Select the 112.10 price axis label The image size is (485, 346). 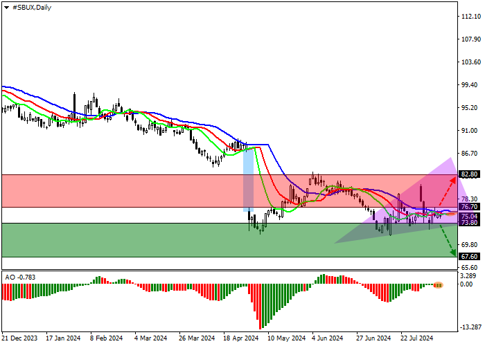(x=471, y=17)
